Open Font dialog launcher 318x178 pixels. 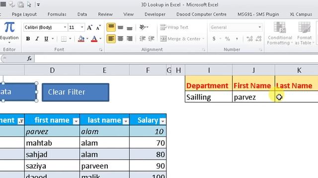tap(101, 49)
